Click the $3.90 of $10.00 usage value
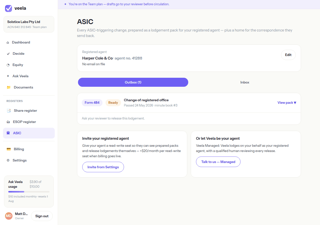 click(x=35, y=184)
